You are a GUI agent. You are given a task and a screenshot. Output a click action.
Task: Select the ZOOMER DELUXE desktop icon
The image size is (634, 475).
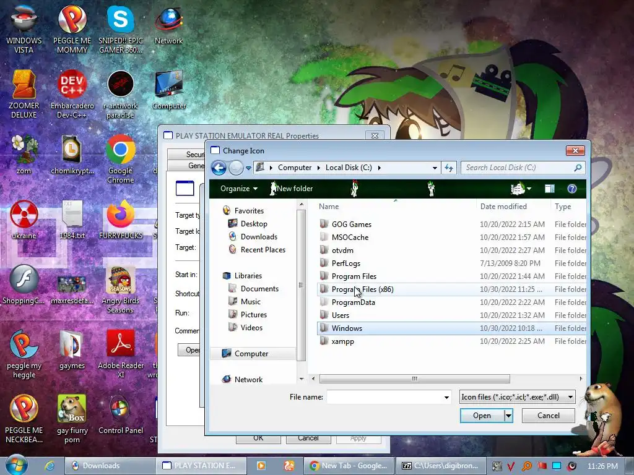[x=24, y=95]
